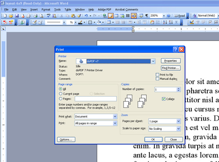Viewport: 219px width, 162px height.
Task: Open Microsoft Word Help icon
Action: tap(169, 16)
